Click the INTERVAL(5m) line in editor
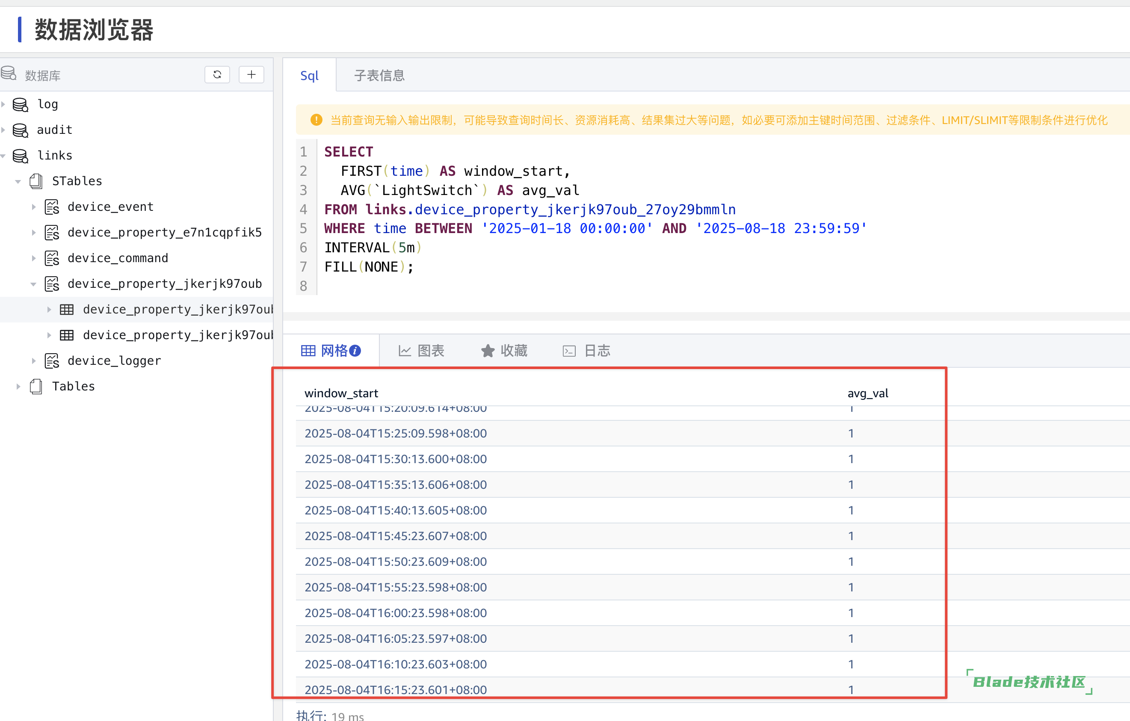This screenshot has width=1130, height=721. 373,248
